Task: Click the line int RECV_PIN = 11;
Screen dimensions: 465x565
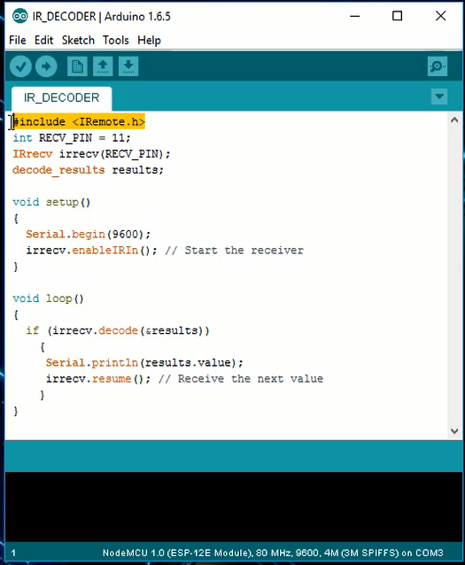Action: (72, 138)
